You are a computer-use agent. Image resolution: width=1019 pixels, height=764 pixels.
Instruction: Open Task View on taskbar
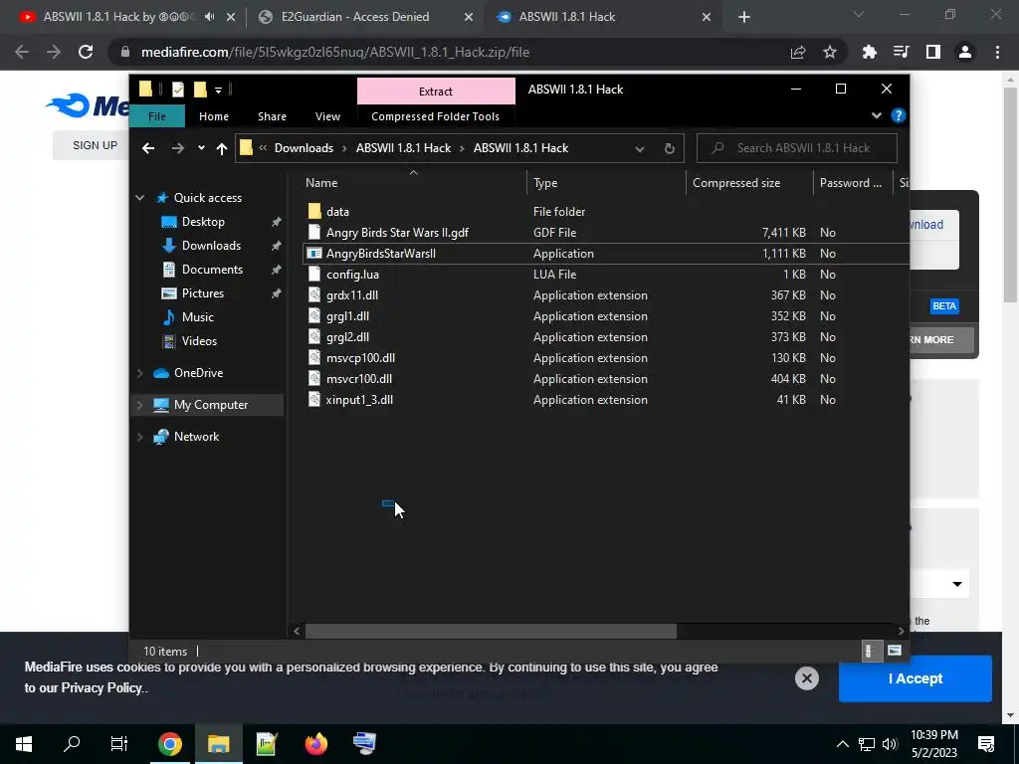119,744
